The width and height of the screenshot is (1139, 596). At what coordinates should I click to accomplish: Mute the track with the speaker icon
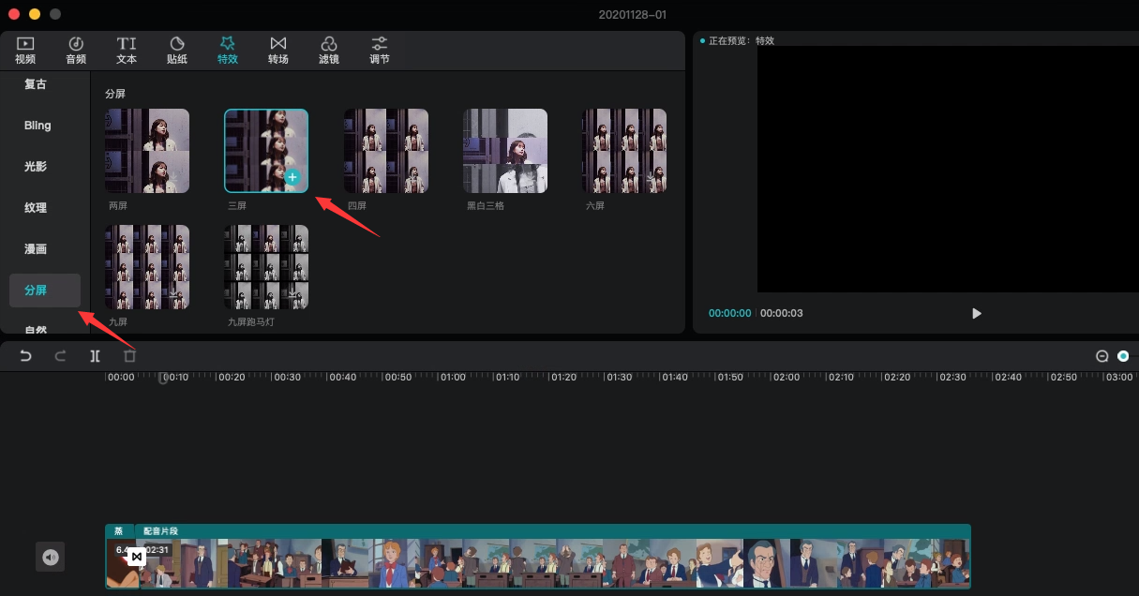pyautogui.click(x=51, y=557)
